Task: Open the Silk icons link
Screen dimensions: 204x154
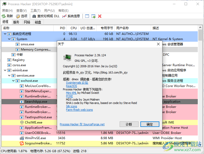Action: pyautogui.click(x=71, y=106)
